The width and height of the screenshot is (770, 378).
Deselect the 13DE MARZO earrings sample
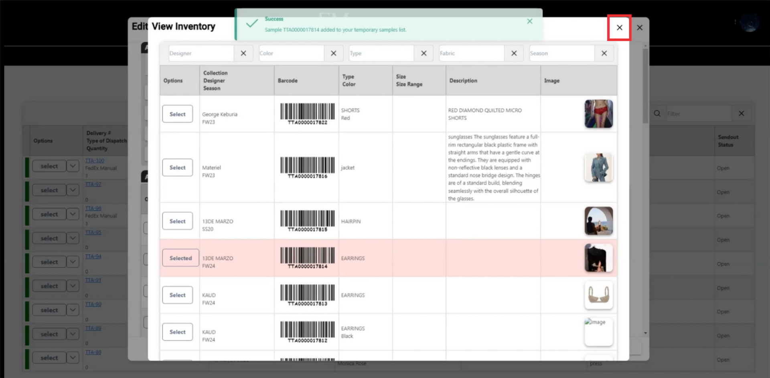coord(180,258)
